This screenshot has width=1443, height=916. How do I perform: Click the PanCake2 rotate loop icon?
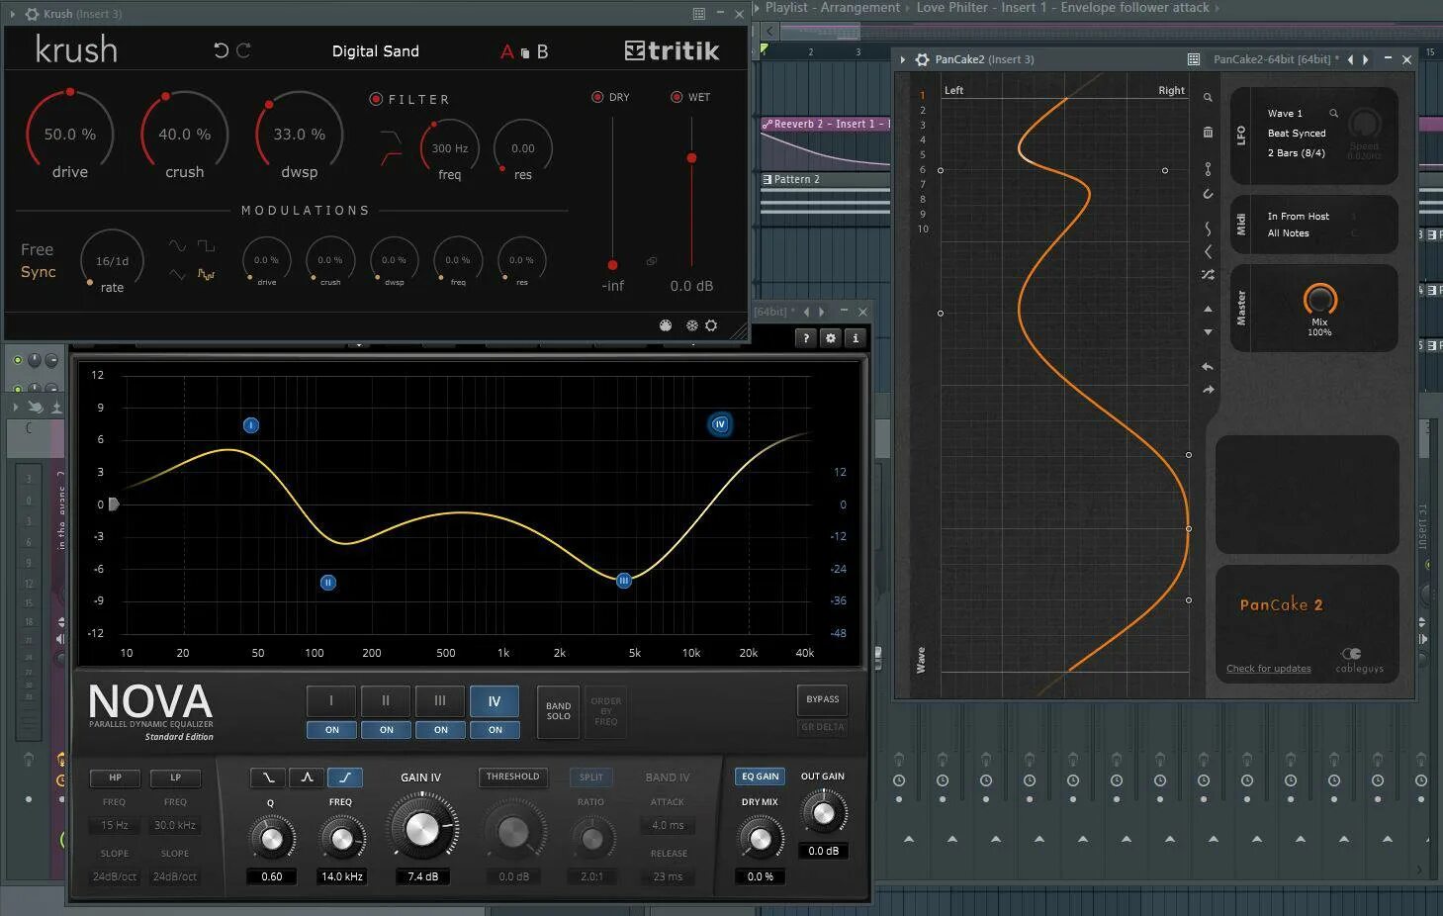click(x=1208, y=194)
